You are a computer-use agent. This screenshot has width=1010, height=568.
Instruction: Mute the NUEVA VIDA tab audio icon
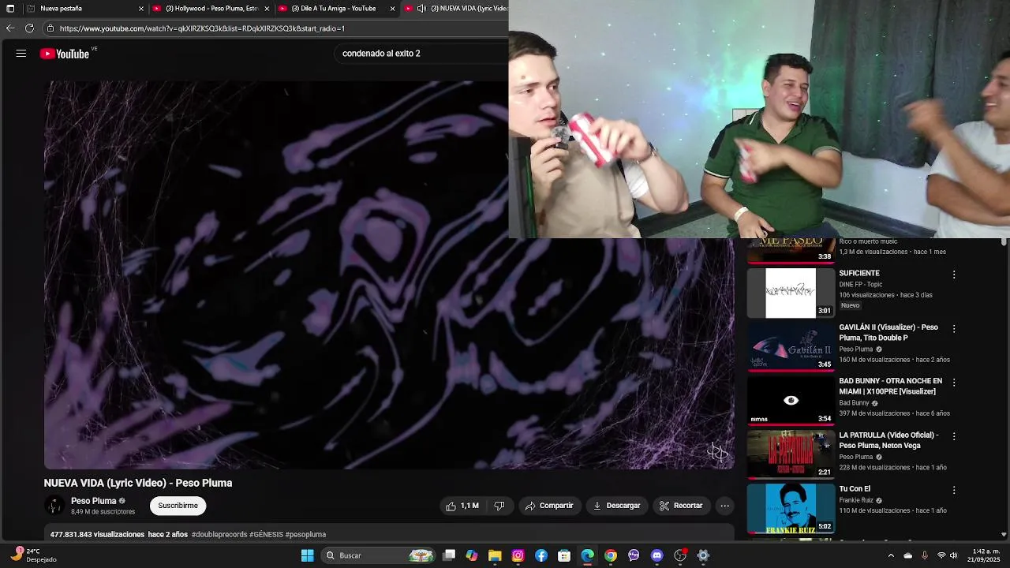pyautogui.click(x=421, y=9)
